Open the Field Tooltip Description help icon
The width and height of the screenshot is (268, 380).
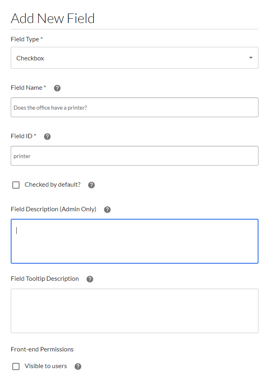tap(89, 279)
